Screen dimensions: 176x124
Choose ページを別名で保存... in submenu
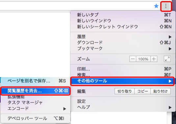[35, 81]
